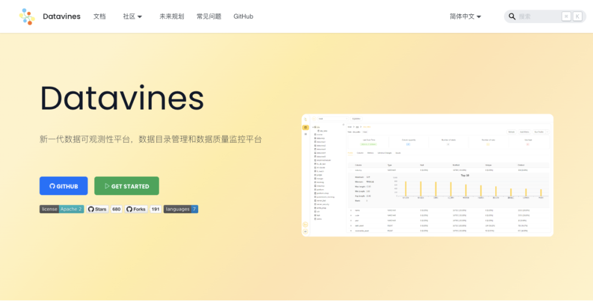593x304 pixels.
Task: Open the Apache 2 license badge
Action: point(61,209)
